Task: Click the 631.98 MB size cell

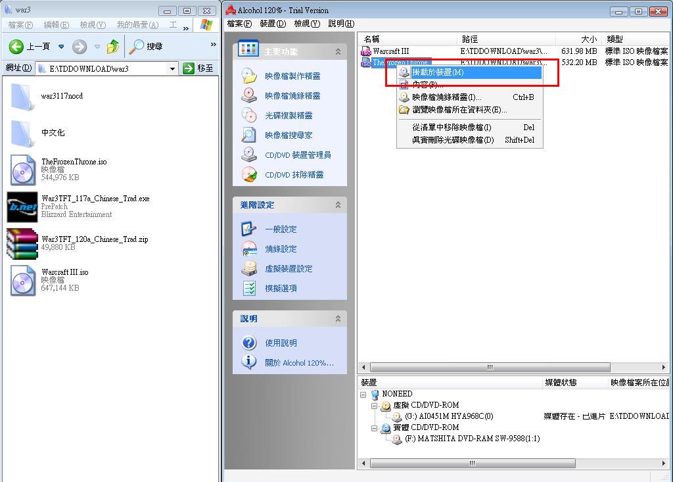Action: pos(579,51)
